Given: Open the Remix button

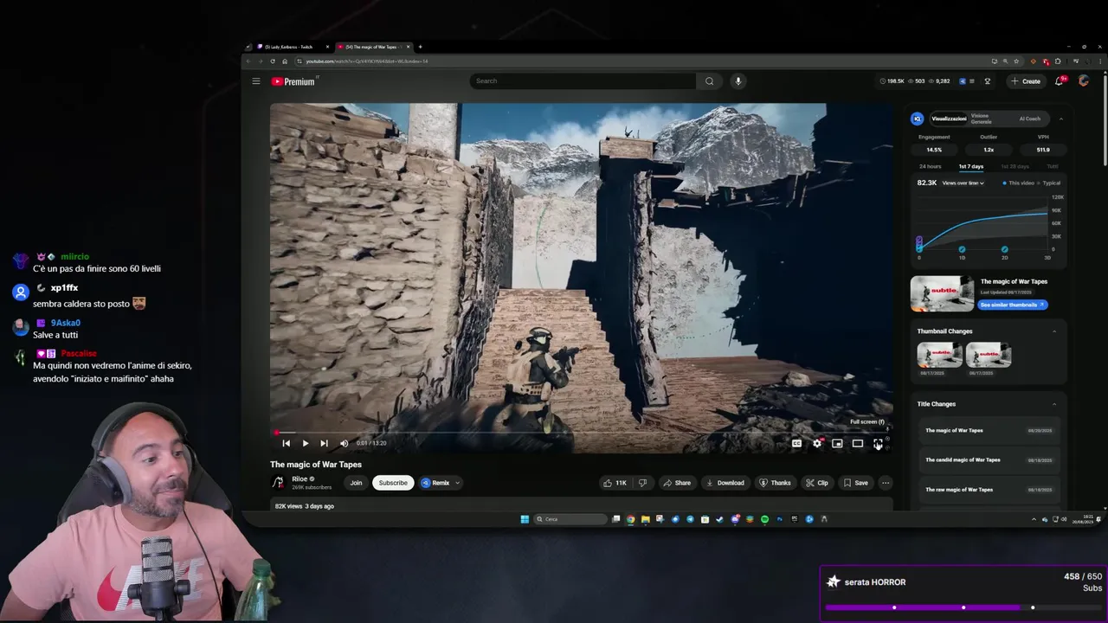Looking at the screenshot, I should pos(435,483).
